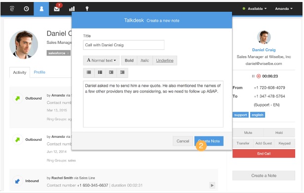The height and width of the screenshot is (193, 304).
Task: Click the red End Call button
Action: (x=264, y=154)
